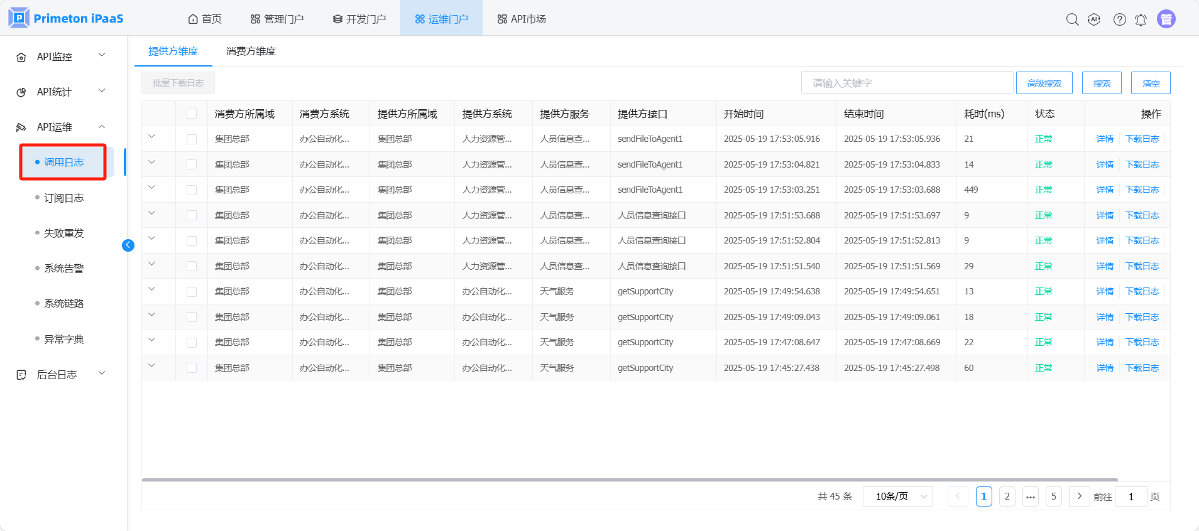Click the horizontal scrollbar under the table

click(x=628, y=480)
